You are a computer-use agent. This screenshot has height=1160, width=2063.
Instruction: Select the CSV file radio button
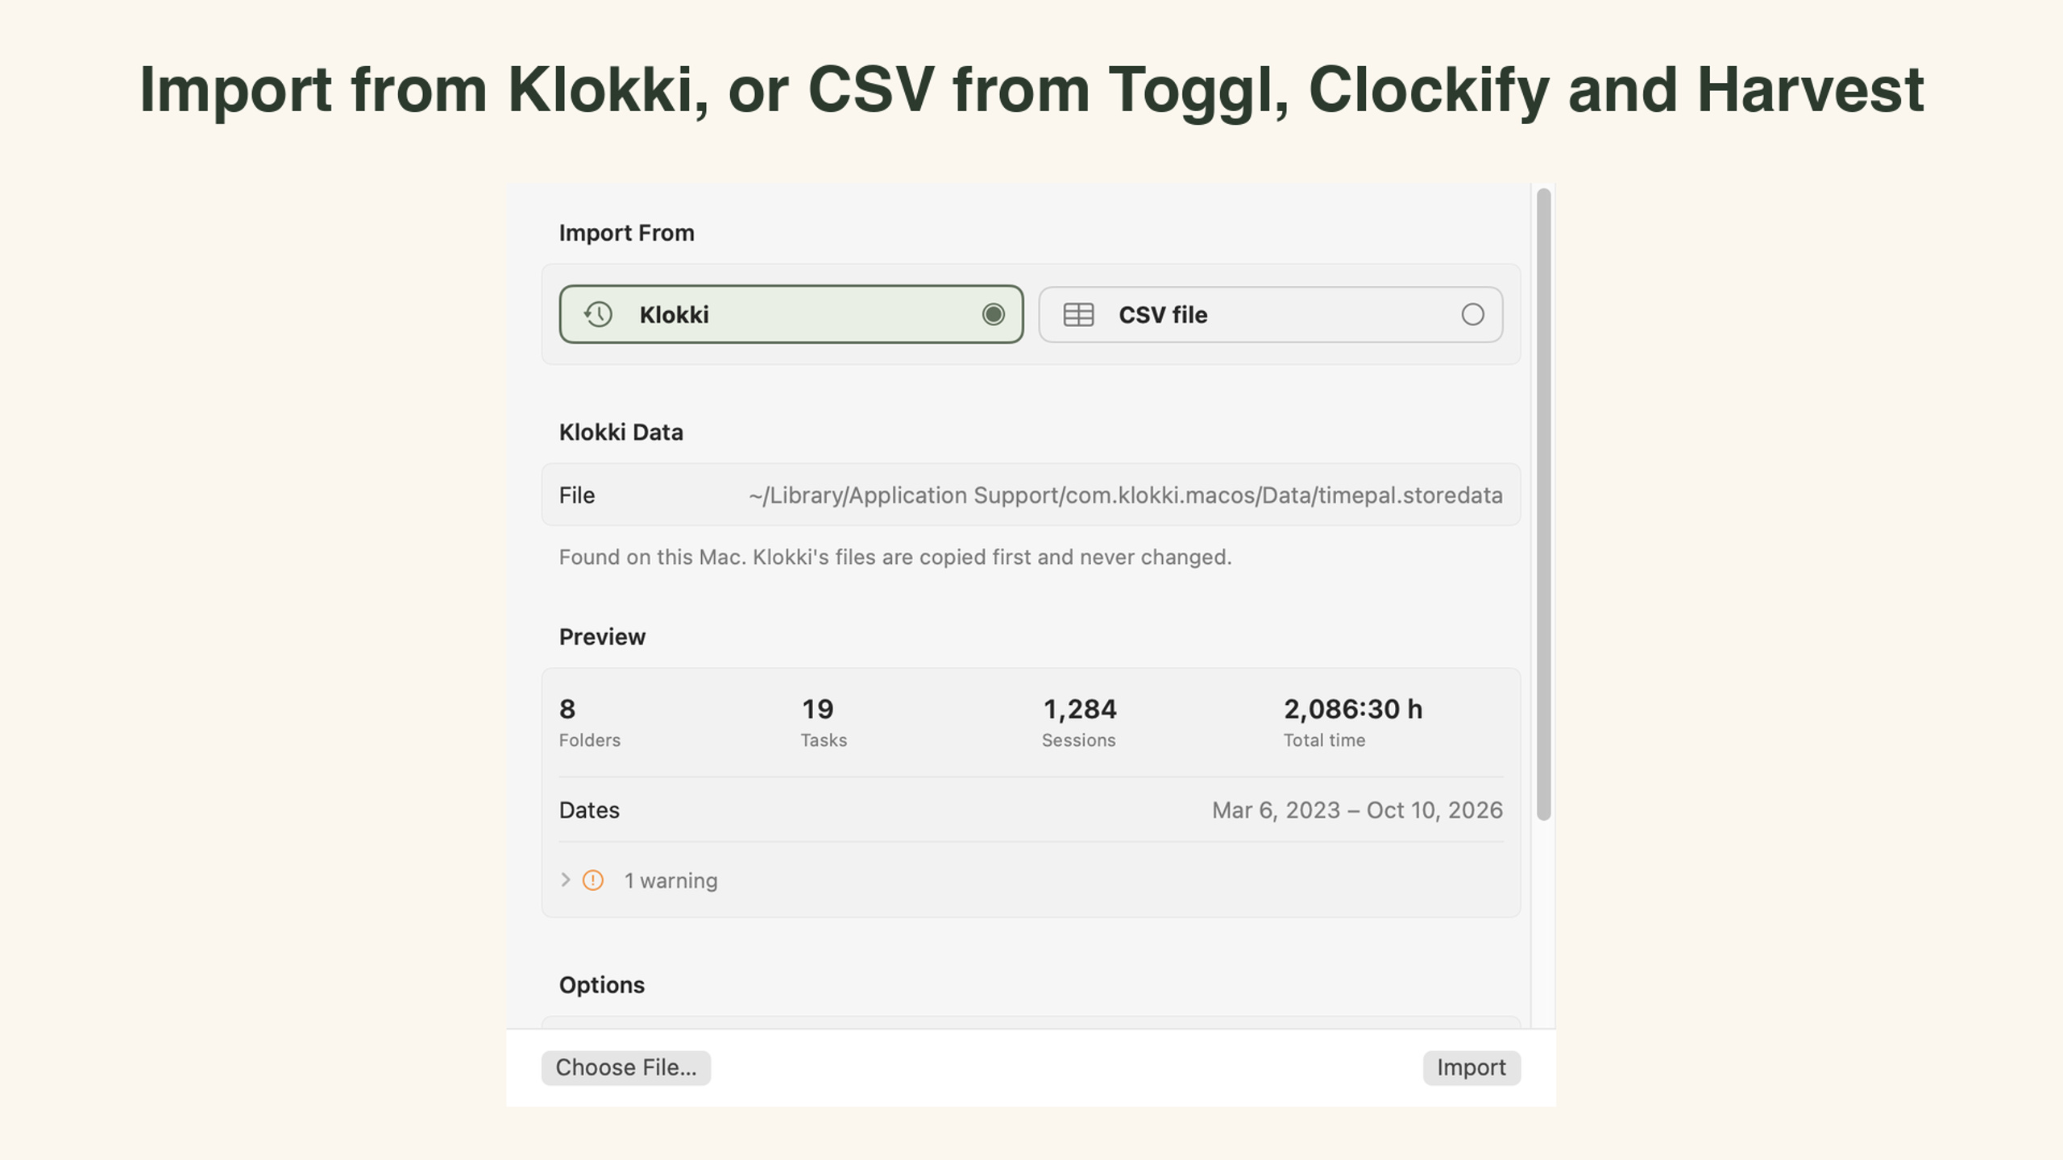[x=1472, y=314]
